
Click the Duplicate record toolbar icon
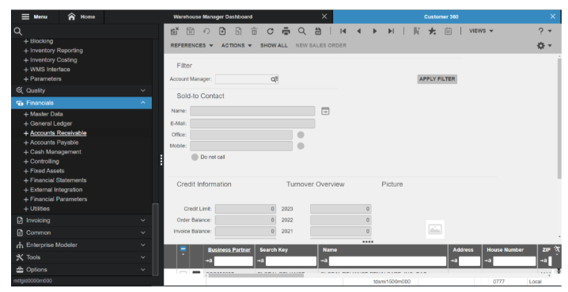coord(238,31)
